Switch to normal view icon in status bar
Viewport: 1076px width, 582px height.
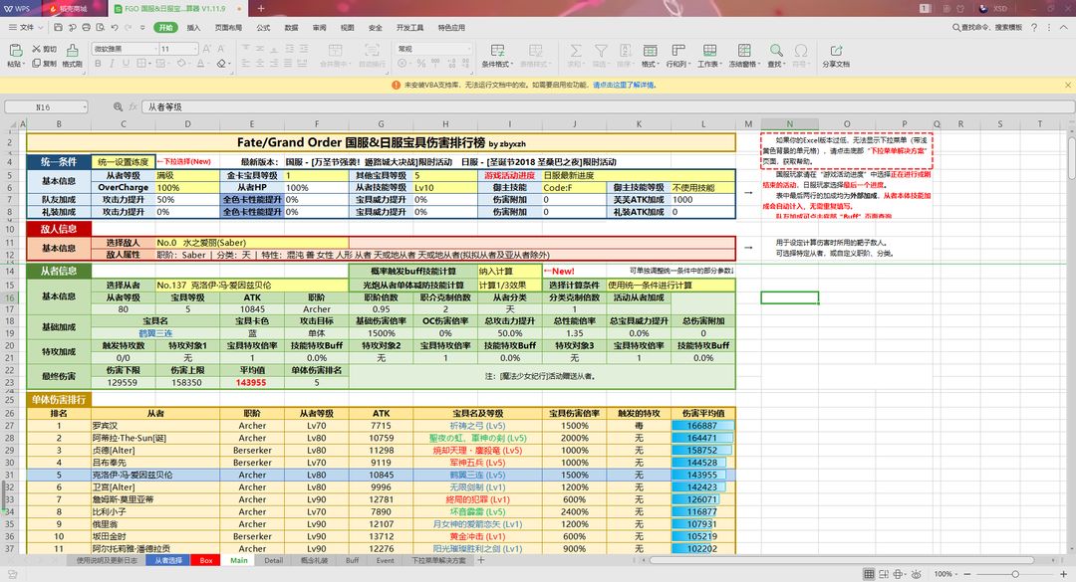coord(869,574)
